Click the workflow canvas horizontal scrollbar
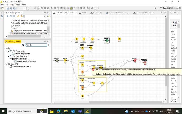 (126, 102)
